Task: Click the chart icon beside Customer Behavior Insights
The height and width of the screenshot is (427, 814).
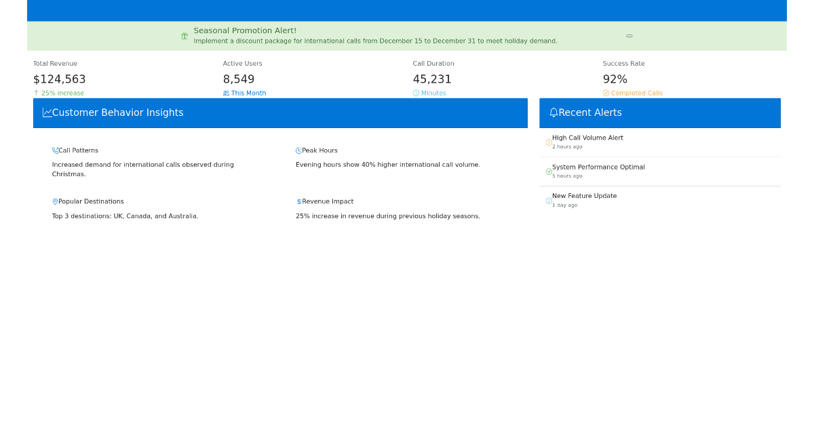Action: (x=46, y=113)
